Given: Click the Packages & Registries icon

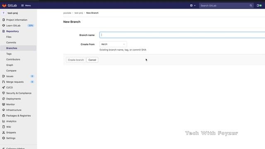Looking at the screenshot, I should pos(4,115).
